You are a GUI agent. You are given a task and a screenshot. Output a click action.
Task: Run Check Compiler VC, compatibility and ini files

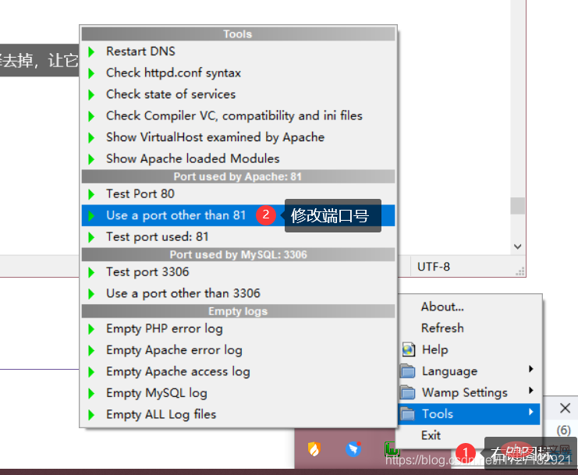coord(238,115)
